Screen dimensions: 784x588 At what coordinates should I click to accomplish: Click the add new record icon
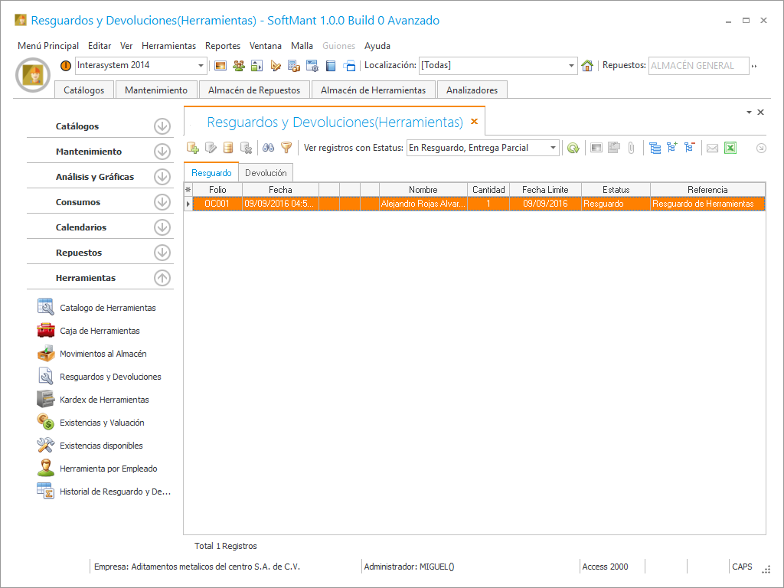(193, 148)
